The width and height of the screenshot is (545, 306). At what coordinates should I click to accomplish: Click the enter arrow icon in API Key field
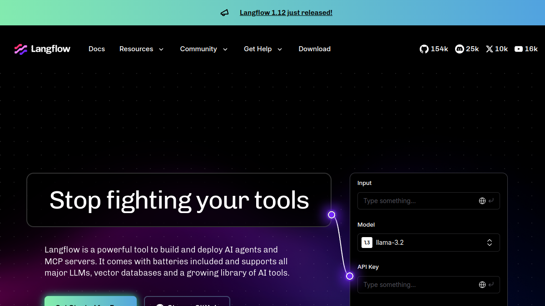point(491,285)
